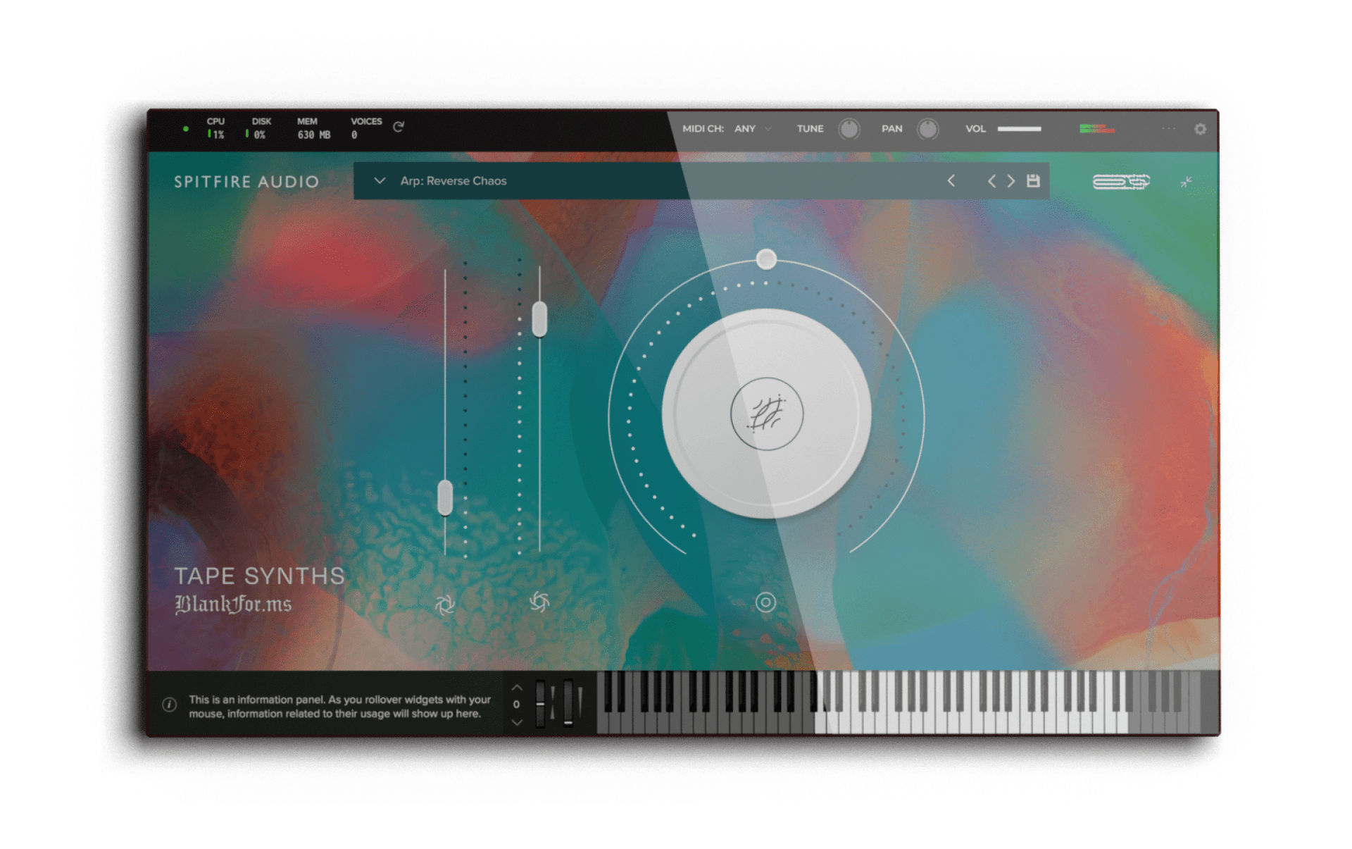Click the VOL slider bar
1352x849 pixels.
(1019, 129)
